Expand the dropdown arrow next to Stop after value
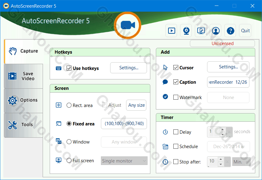Viewport: 262px width, 180px height. (x=227, y=162)
